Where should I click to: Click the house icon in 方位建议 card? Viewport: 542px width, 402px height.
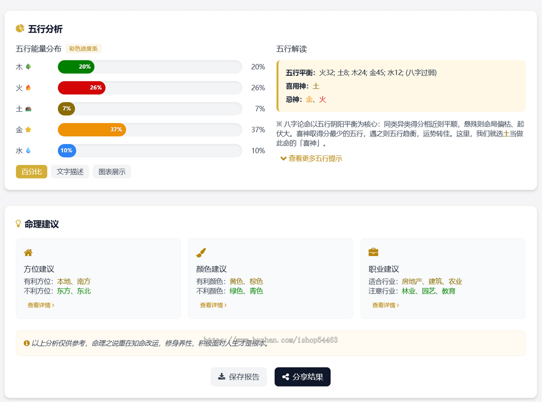pos(28,252)
